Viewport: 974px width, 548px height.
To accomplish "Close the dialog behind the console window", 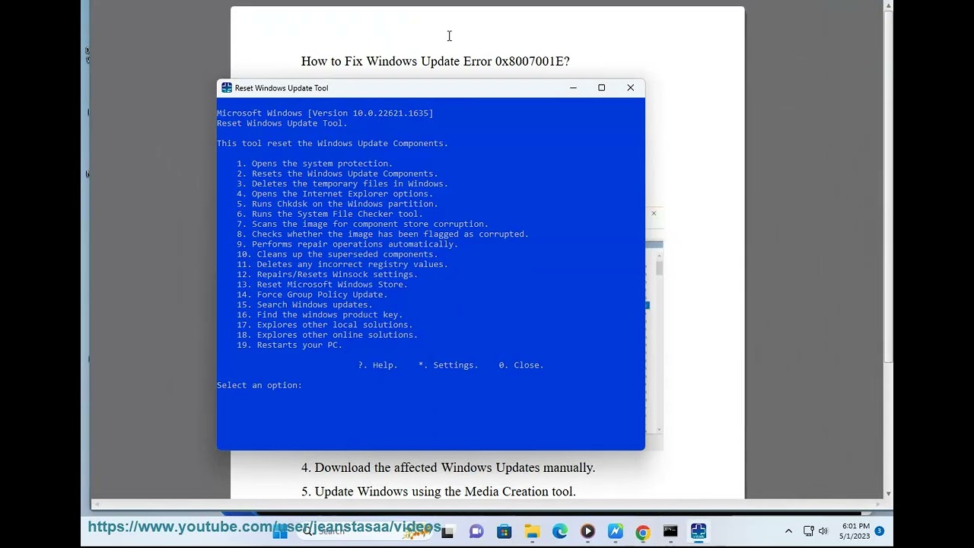I will coord(654,214).
